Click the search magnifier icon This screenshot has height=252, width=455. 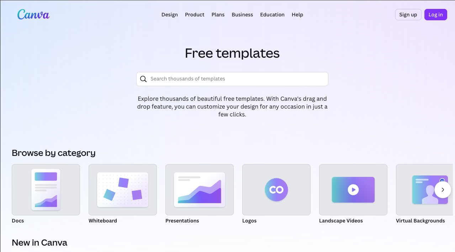point(143,79)
